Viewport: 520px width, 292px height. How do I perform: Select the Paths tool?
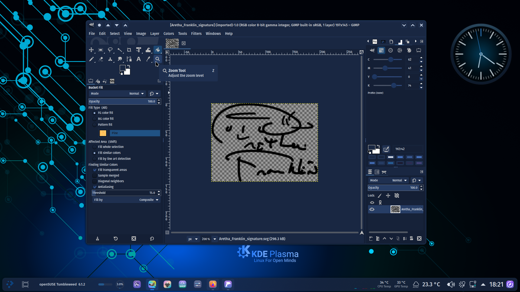point(129,59)
